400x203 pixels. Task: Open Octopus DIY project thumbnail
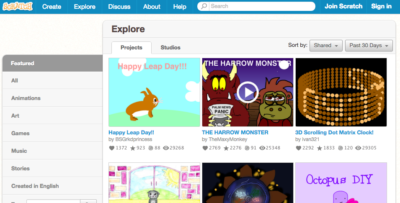341,183
